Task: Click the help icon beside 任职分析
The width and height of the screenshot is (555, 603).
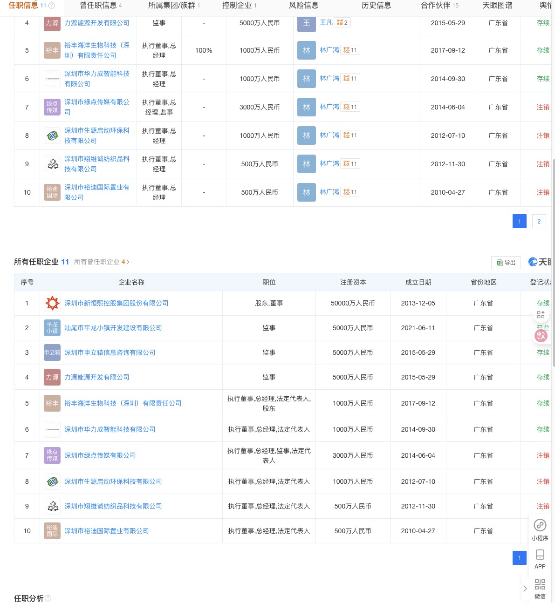Action: [48, 598]
